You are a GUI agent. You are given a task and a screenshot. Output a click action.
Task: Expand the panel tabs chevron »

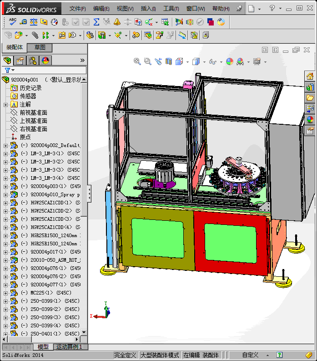pos(82,61)
